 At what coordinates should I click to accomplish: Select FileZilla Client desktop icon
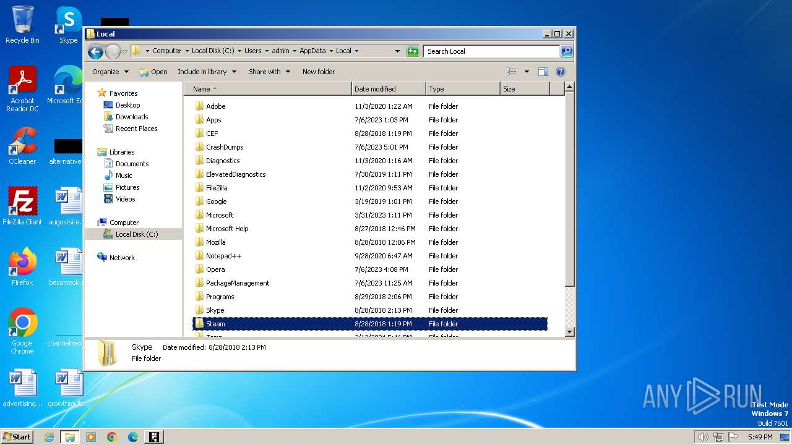tap(22, 206)
